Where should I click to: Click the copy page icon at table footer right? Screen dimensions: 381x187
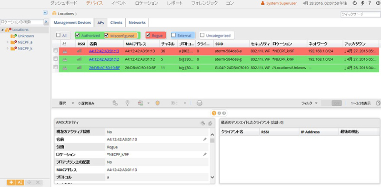[x=378, y=103]
